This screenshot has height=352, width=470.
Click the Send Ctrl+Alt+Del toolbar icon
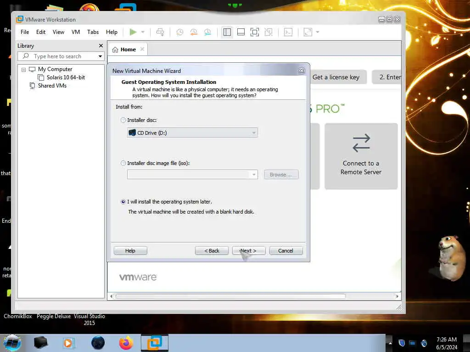pos(160,32)
